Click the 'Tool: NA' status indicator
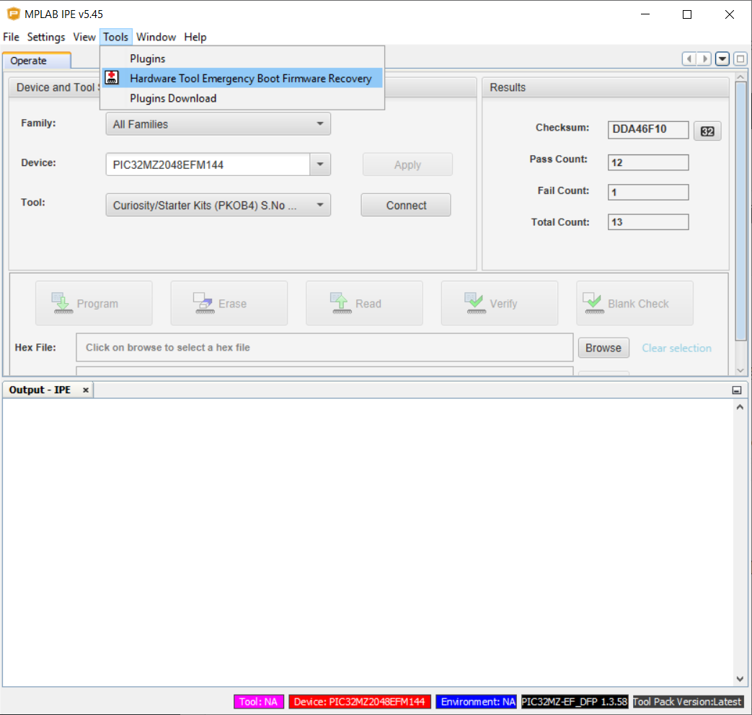The image size is (752, 715). (259, 701)
